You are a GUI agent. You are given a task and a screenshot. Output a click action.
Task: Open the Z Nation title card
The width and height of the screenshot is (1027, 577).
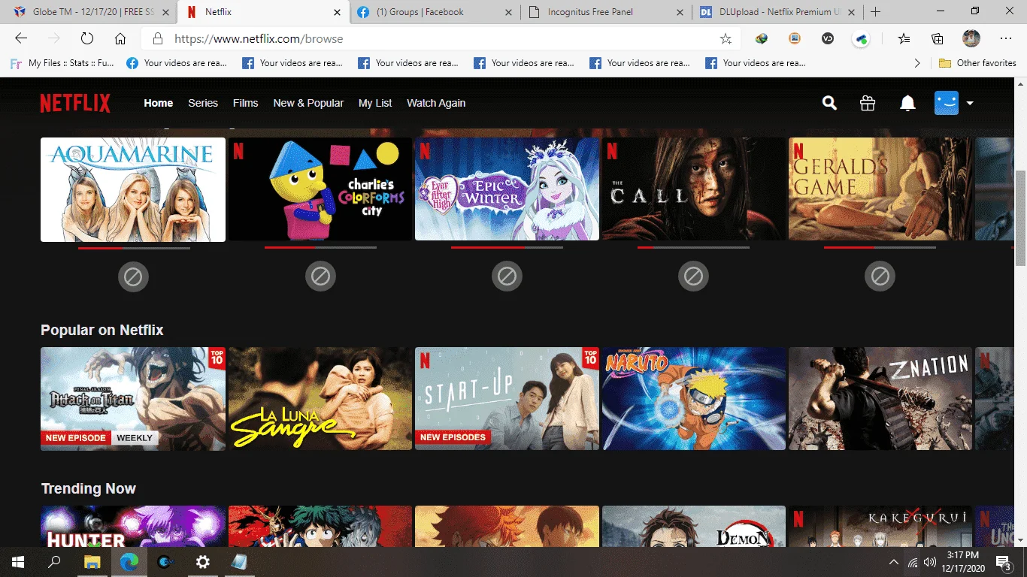880,399
